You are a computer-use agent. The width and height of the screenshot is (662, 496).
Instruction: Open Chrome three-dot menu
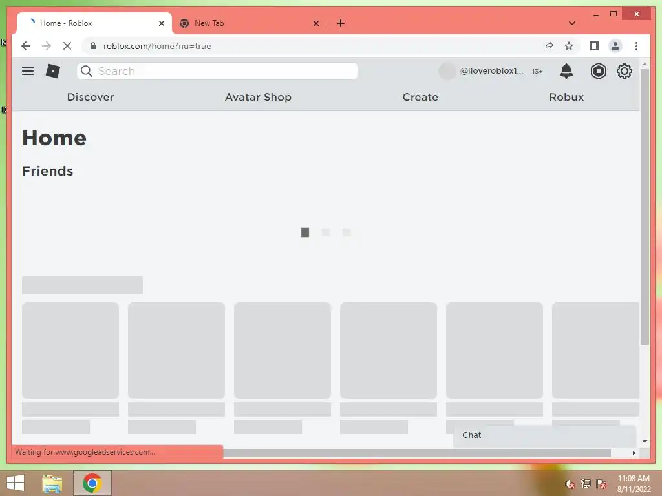tap(636, 46)
